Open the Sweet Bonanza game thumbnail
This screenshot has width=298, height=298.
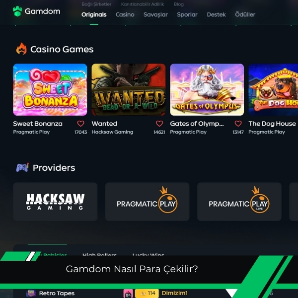pos(50,89)
